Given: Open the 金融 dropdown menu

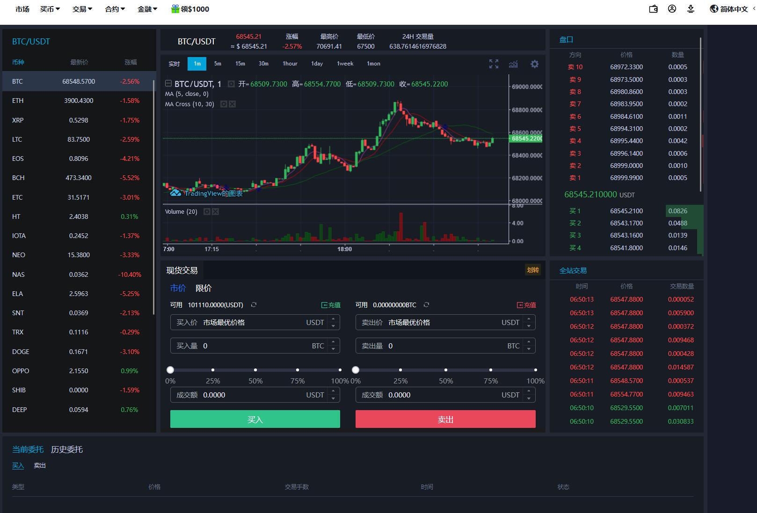Looking at the screenshot, I should tap(147, 9).
